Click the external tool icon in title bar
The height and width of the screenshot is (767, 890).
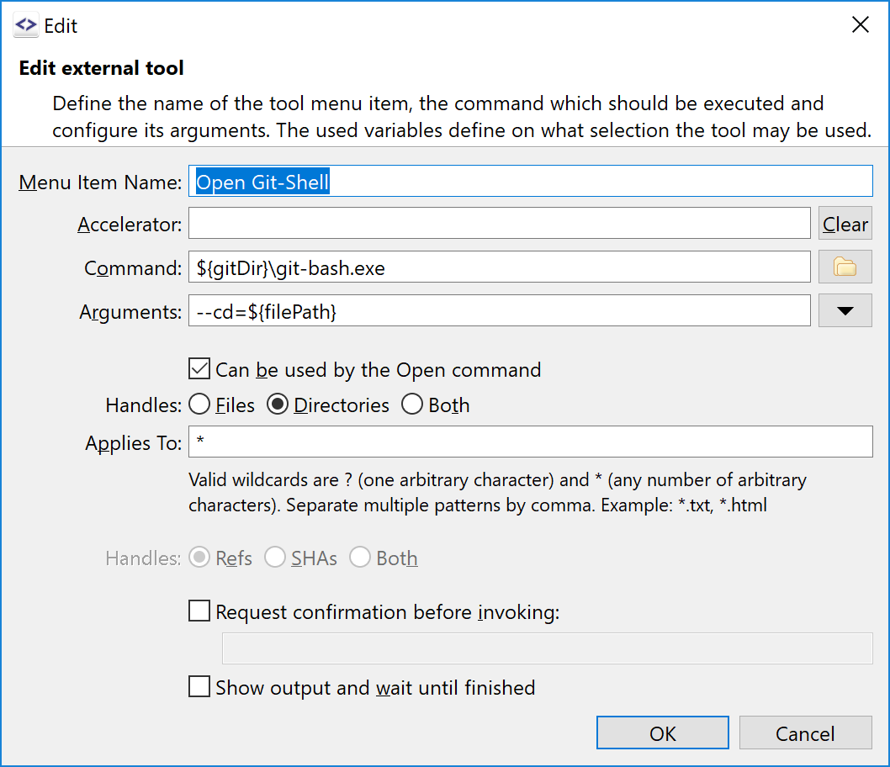click(x=24, y=25)
